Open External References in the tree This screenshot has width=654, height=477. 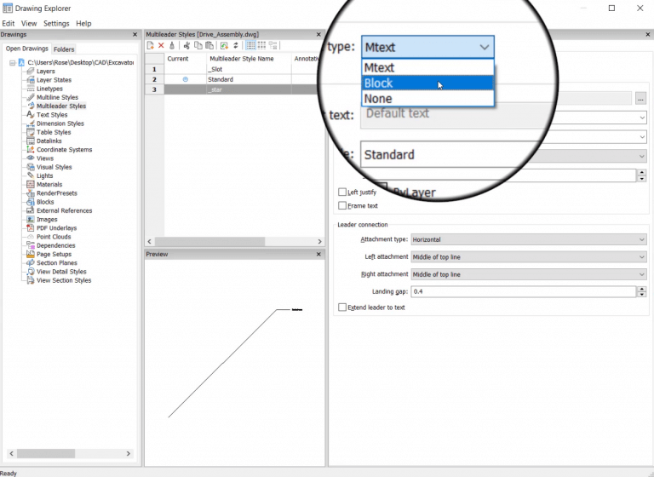pos(64,211)
